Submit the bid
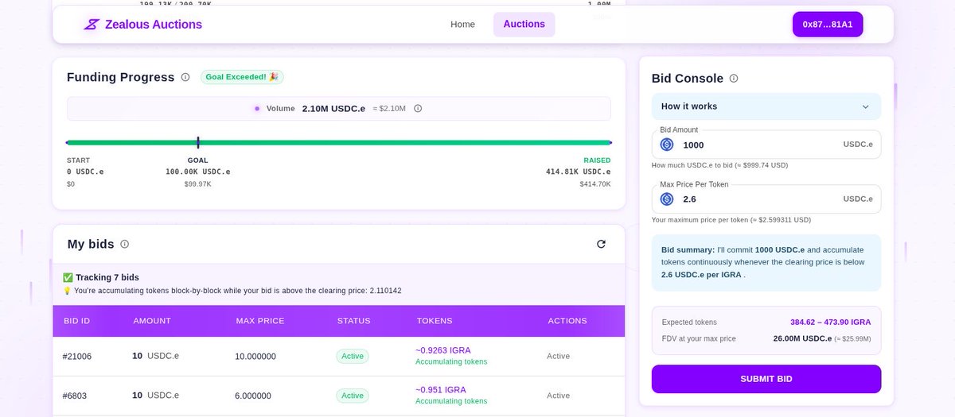Screen dimensions: 955x417 point(766,379)
